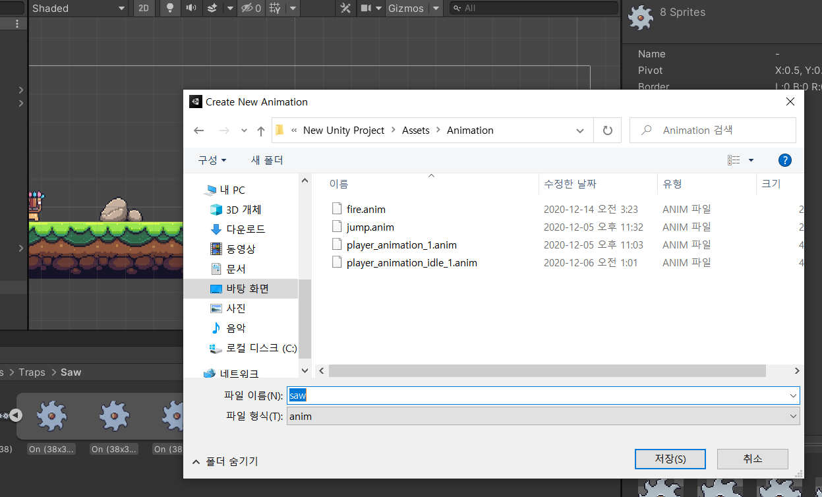Open recent locations dropdown arrow
Image resolution: width=822 pixels, height=497 pixels.
click(x=244, y=131)
